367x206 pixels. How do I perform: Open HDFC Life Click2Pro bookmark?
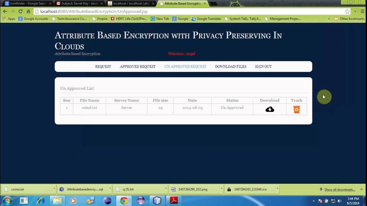[129, 19]
